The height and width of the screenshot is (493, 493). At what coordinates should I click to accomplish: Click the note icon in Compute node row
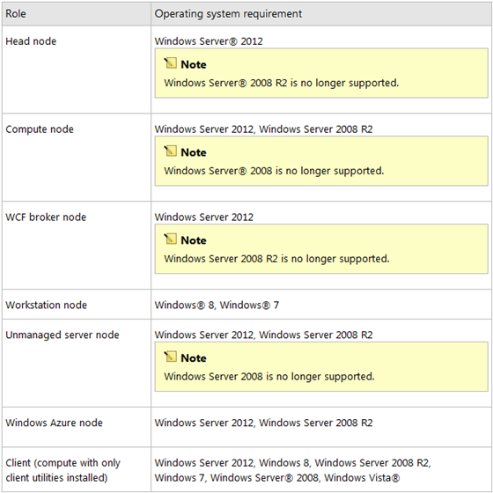point(170,151)
